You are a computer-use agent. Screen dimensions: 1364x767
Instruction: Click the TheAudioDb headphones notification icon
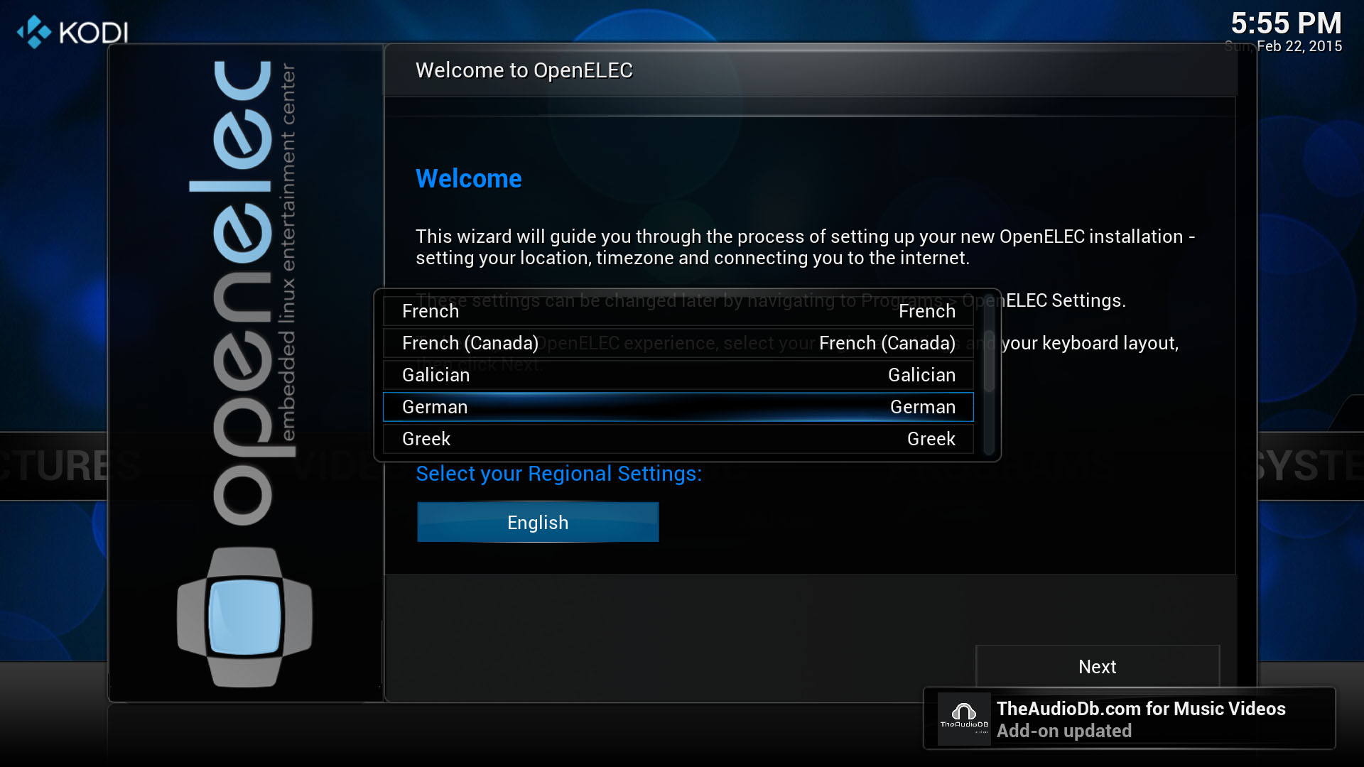[x=964, y=719]
